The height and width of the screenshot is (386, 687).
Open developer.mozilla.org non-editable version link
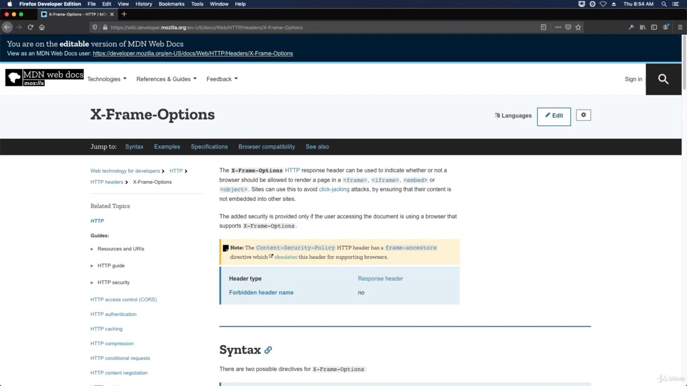[193, 54]
